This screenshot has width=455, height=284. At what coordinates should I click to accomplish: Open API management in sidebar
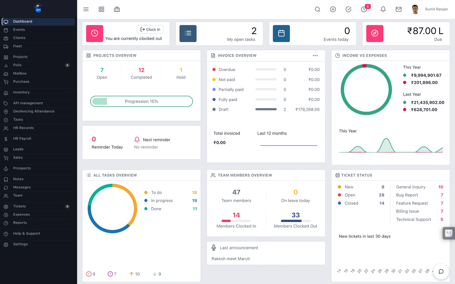coord(38,103)
